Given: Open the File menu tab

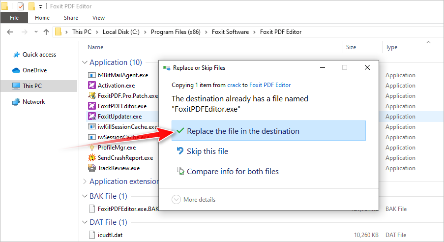Looking at the screenshot, I should click(14, 18).
